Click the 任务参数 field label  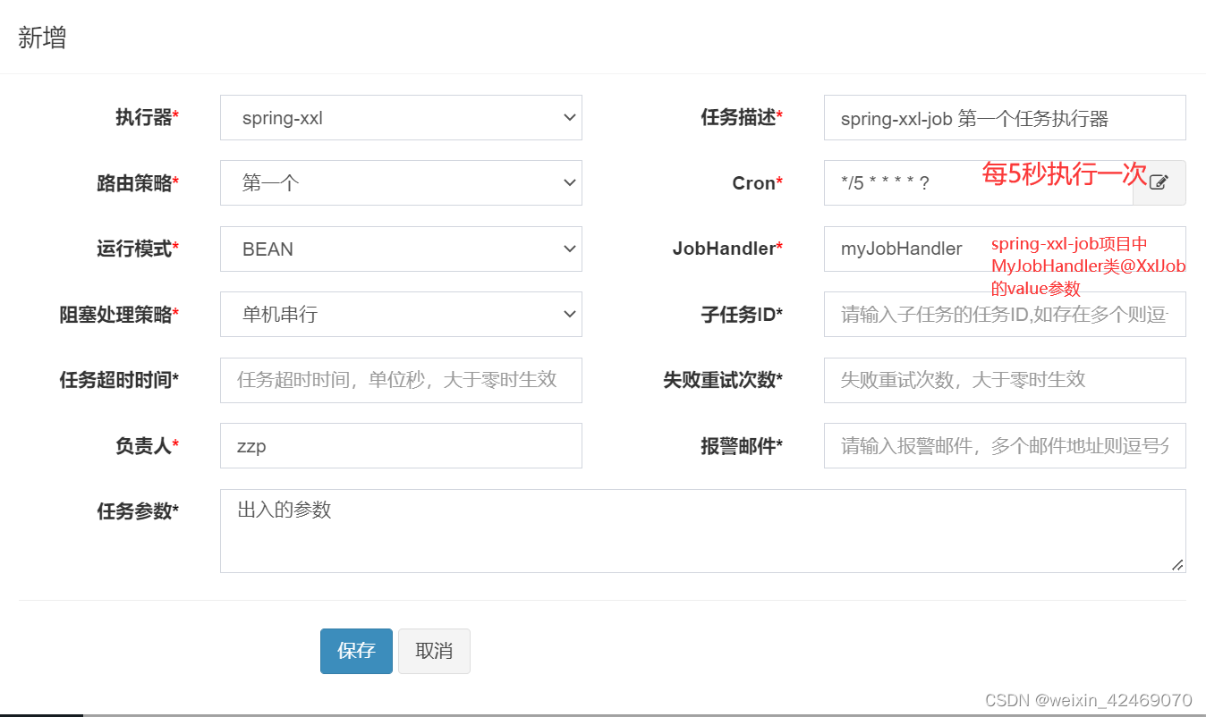[x=138, y=511]
